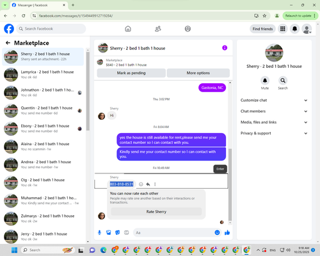Open the account avatar menu
Image resolution: width=320 pixels, height=256 pixels.
click(x=307, y=29)
